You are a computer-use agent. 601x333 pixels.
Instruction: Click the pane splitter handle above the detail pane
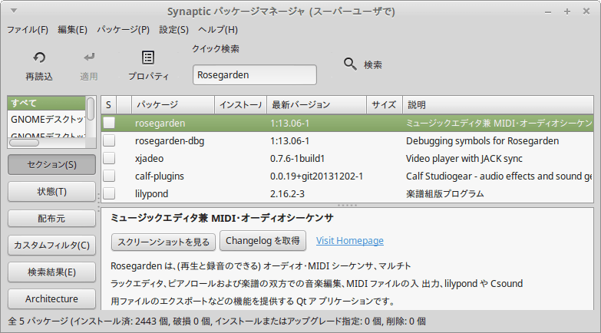(347, 206)
